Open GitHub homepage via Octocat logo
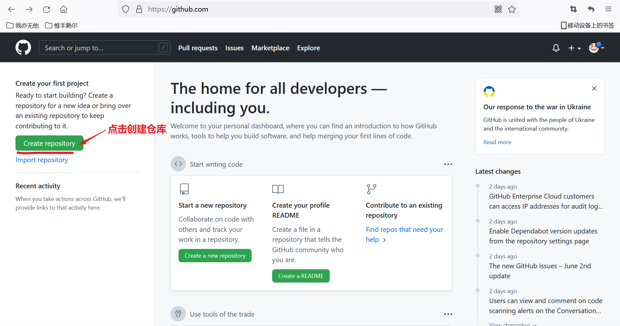620x326 pixels. coord(23,47)
